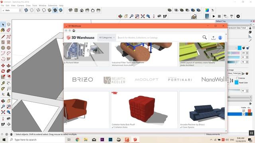Open the Walls layer dropdown
The image size is (255, 143).
[x=20, y=10]
